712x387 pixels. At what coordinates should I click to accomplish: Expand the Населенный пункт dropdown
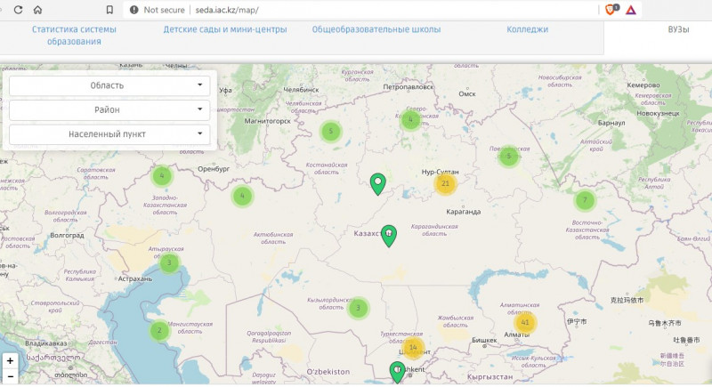coord(109,134)
